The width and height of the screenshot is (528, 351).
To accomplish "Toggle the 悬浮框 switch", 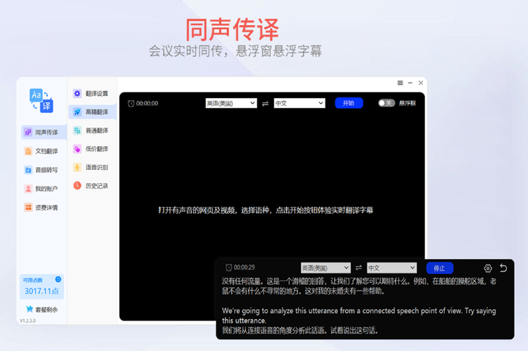I will coord(386,103).
